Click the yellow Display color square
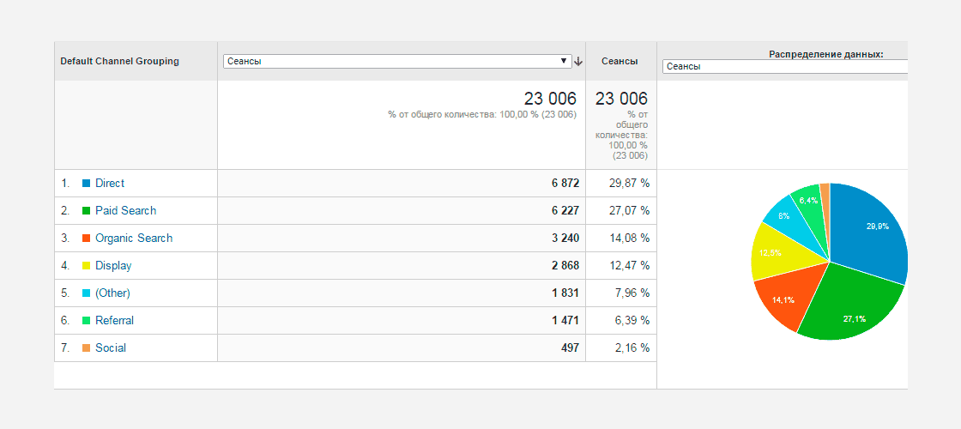The height and width of the screenshot is (429, 961). click(87, 266)
